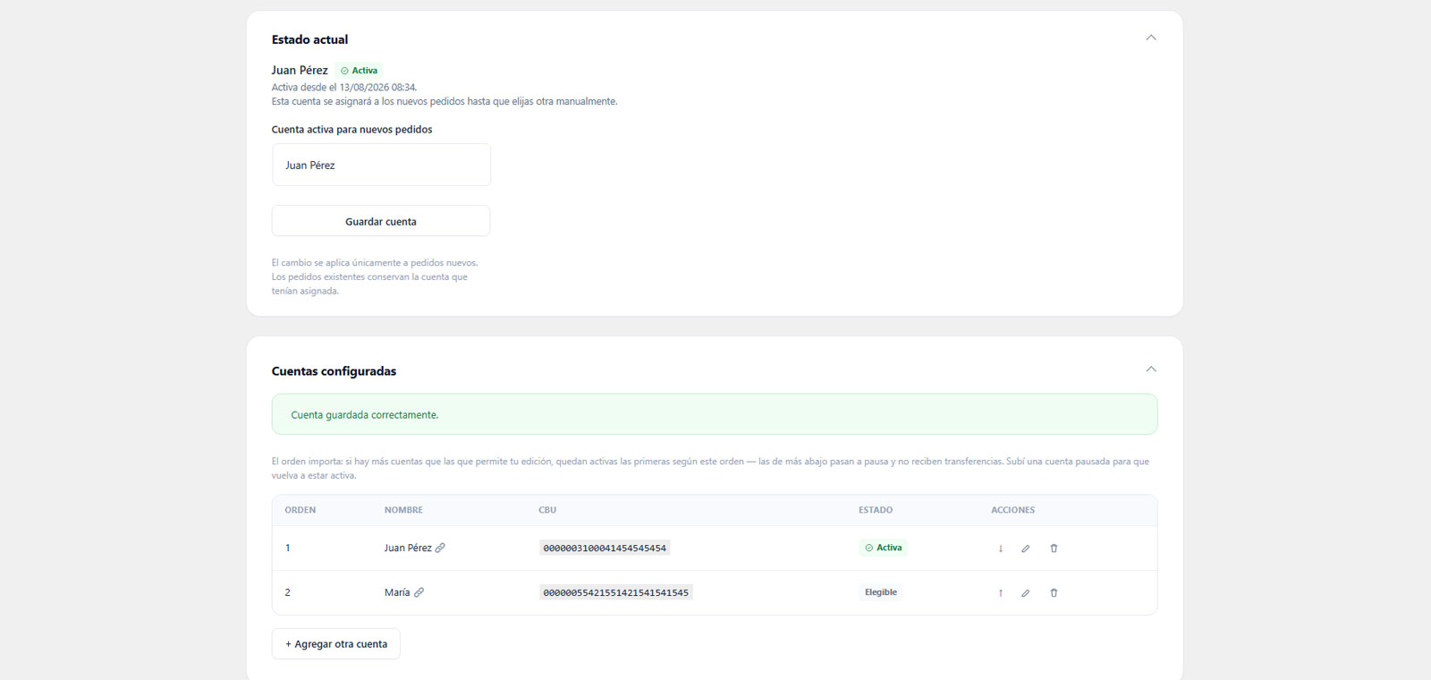Image resolution: width=1431 pixels, height=680 pixels.
Task: Click the Guardar cuenta button
Action: pos(381,221)
